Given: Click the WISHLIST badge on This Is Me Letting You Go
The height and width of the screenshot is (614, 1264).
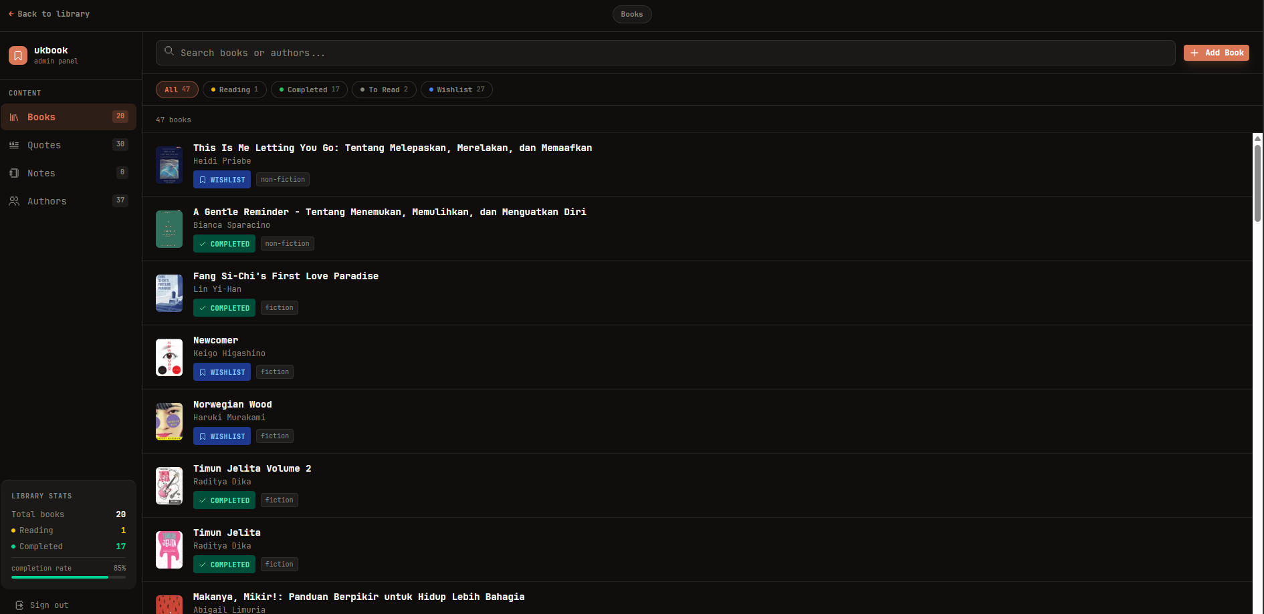Looking at the screenshot, I should pos(222,180).
